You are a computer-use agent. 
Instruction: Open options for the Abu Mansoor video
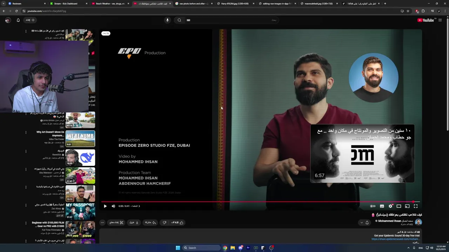click(26, 169)
